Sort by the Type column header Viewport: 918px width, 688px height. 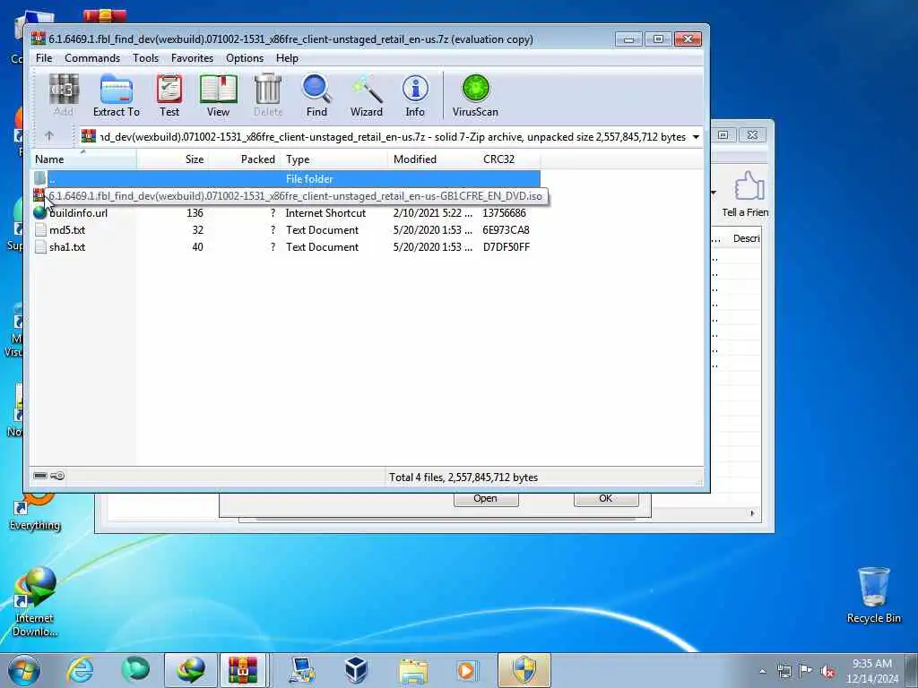click(333, 159)
